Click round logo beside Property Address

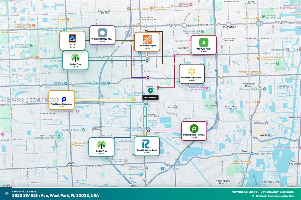click(7, 194)
